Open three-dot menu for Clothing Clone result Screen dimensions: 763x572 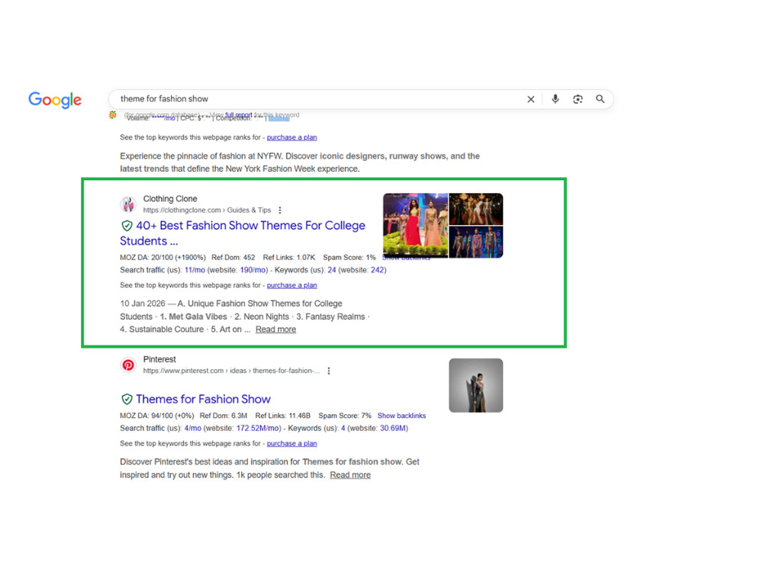pyautogui.click(x=280, y=210)
